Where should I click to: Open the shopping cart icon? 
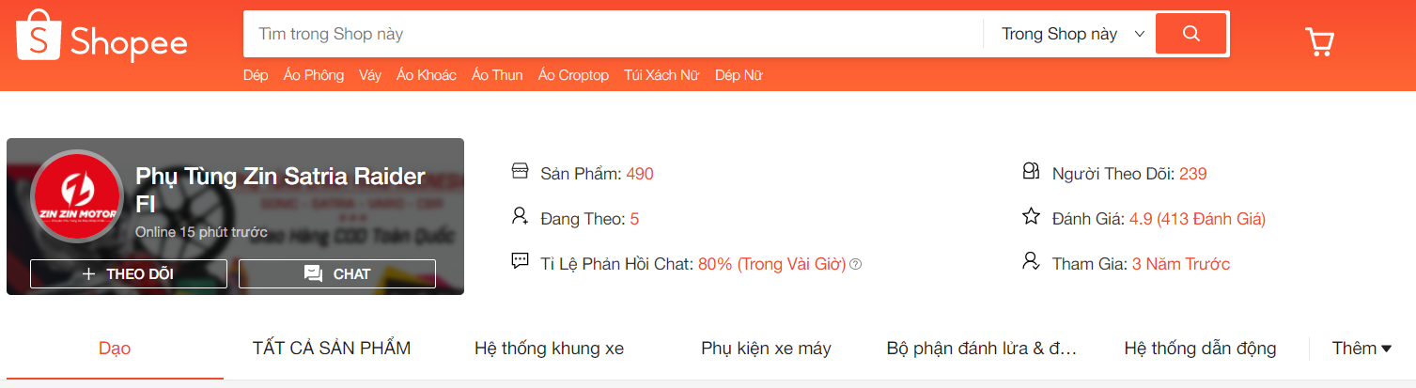pos(1319,41)
